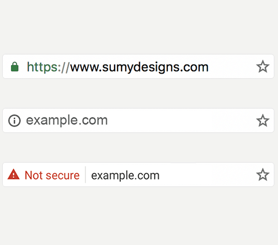The width and height of the screenshot is (278, 245).
Task: Select the www.sumydesigns.com URL text
Action: [139, 68]
